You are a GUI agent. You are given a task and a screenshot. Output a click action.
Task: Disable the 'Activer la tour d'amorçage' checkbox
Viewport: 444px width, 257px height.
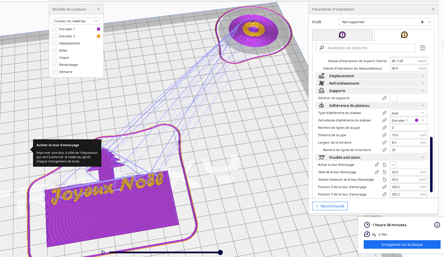click(x=394, y=165)
